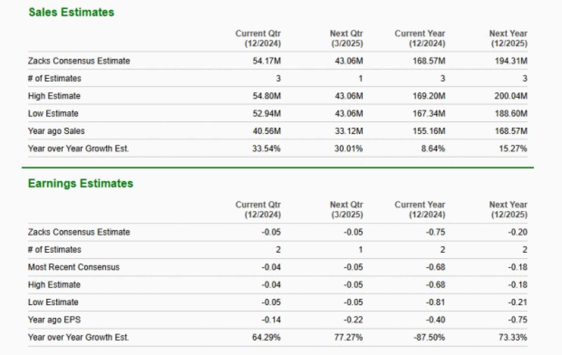Click Sales number of estimates 1 for next quarter
This screenshot has width=562, height=355.
point(361,78)
